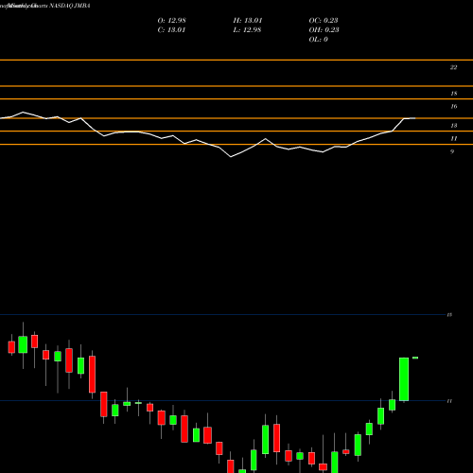Click the 'NASDAQ JMBA' chart title text

tap(70, 6)
